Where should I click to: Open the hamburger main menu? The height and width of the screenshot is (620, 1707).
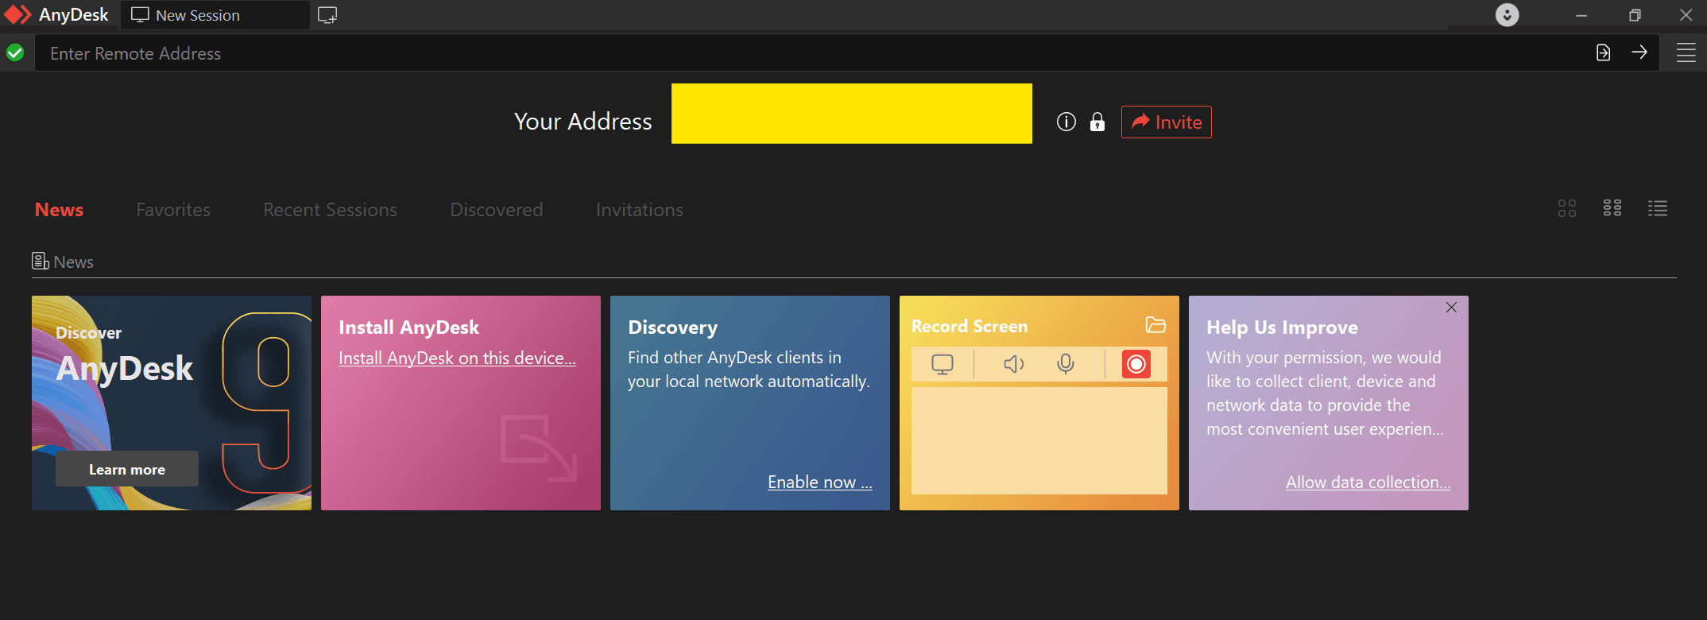[1686, 53]
